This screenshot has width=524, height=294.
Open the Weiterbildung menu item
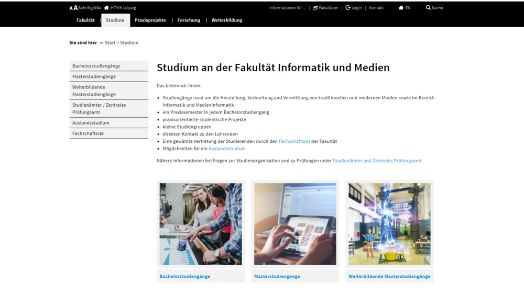[226, 20]
